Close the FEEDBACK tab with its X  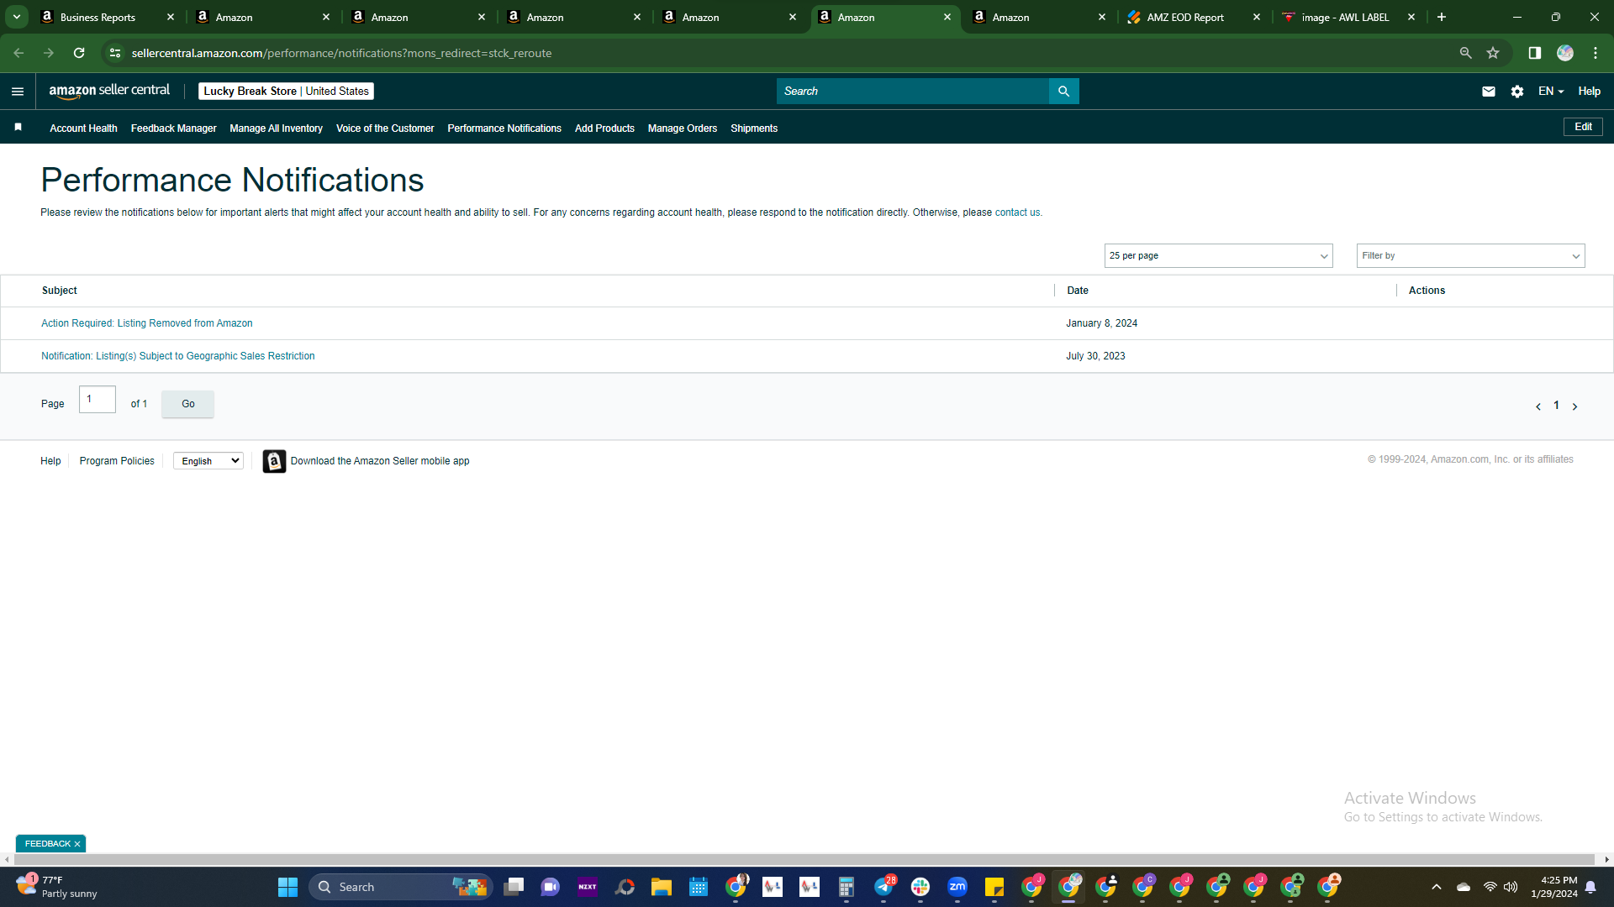click(77, 844)
